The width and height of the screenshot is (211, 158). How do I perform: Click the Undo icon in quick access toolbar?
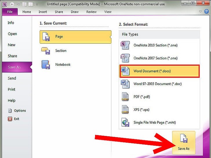tap(18, 5)
